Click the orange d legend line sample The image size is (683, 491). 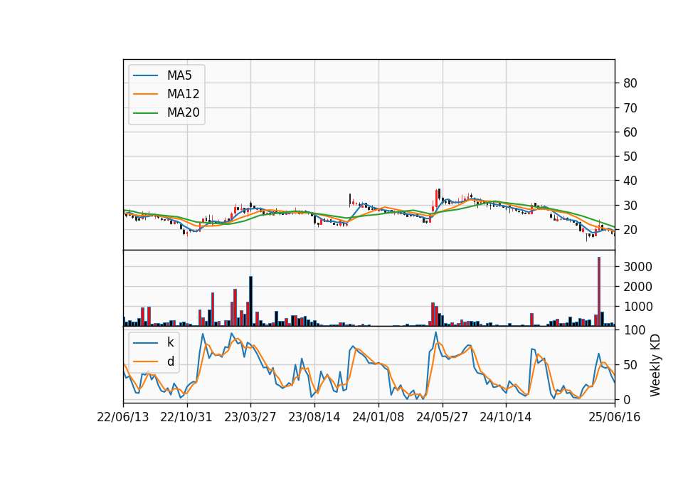pyautogui.click(x=145, y=361)
